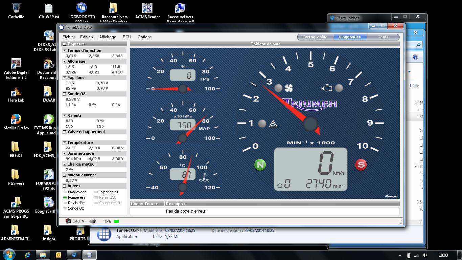Open the ECU menu

pos(127,37)
